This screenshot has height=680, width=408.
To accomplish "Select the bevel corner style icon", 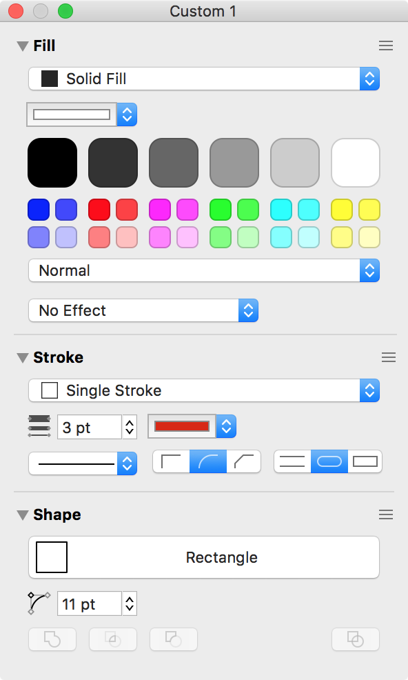I will click(x=244, y=461).
